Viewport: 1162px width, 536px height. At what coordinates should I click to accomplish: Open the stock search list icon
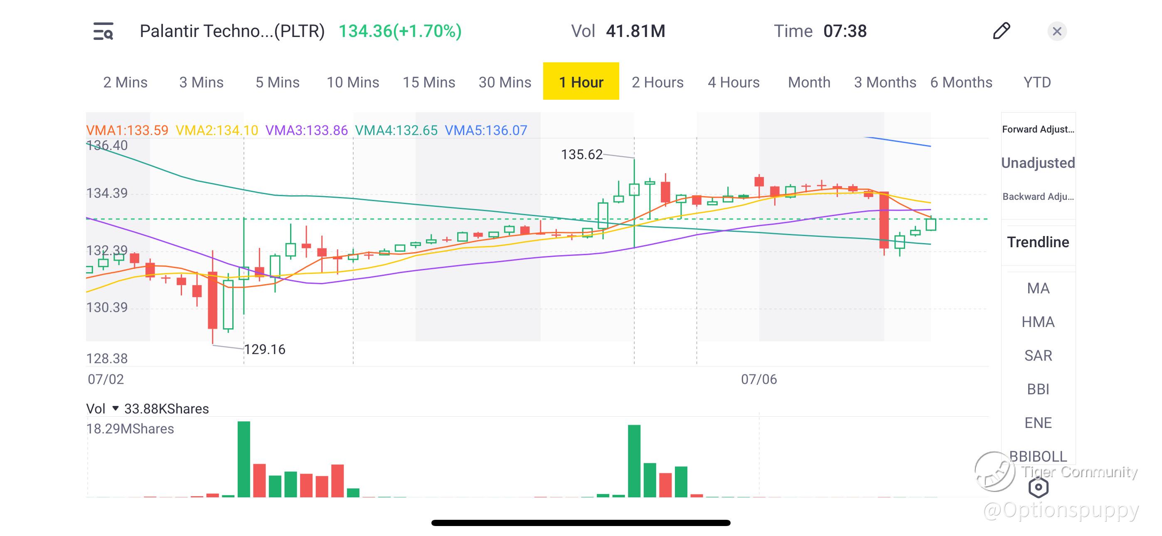(103, 31)
